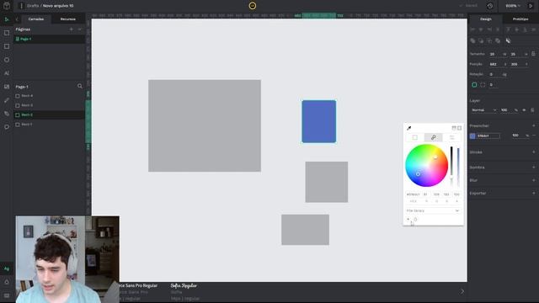Switch to the Camadas tab
539x303 pixels.
click(x=36, y=19)
